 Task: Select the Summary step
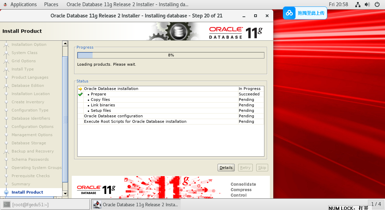point(21,184)
